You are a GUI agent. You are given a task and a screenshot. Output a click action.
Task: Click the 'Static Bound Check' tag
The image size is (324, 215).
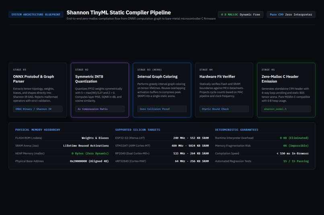click(224, 109)
